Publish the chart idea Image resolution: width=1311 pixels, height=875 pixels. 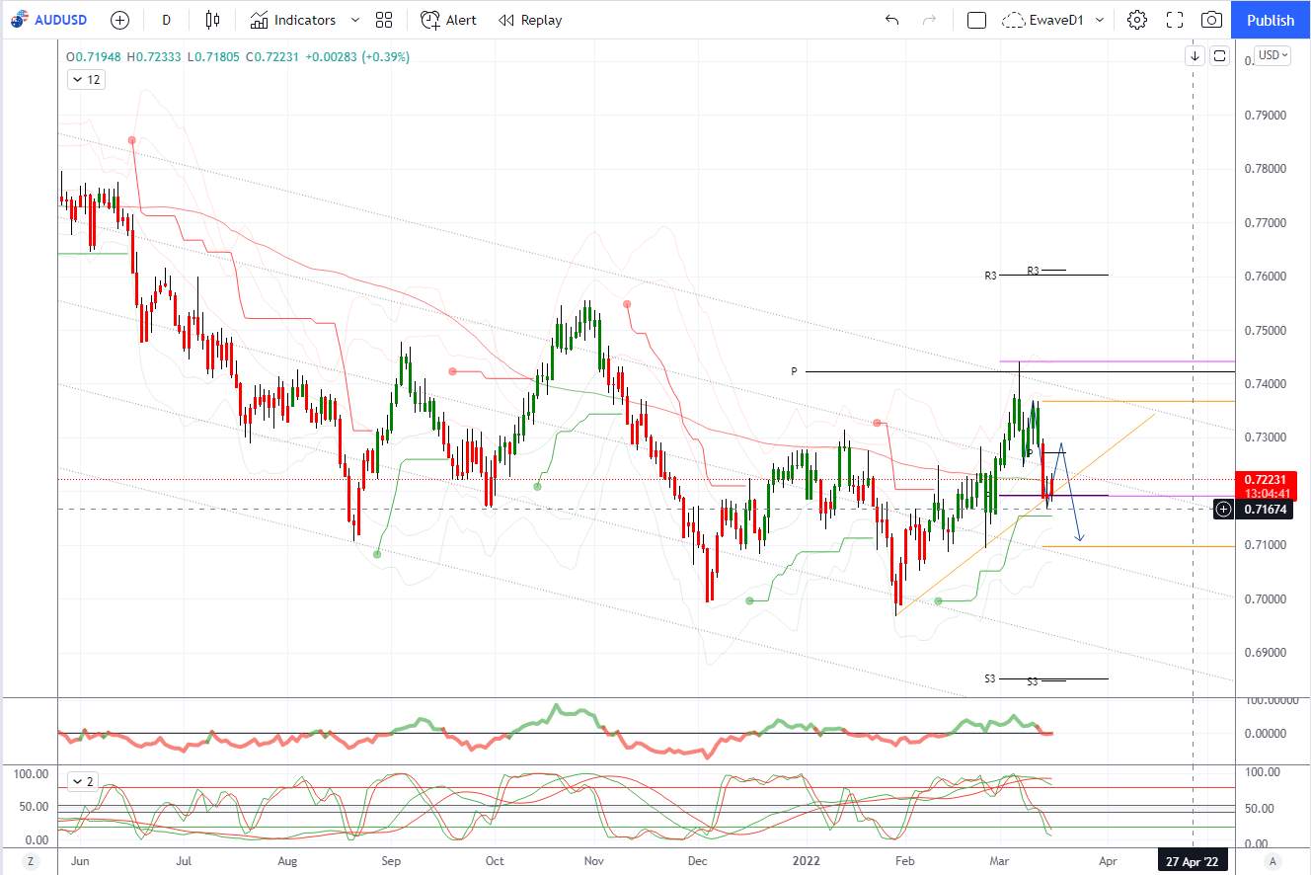(x=1271, y=20)
